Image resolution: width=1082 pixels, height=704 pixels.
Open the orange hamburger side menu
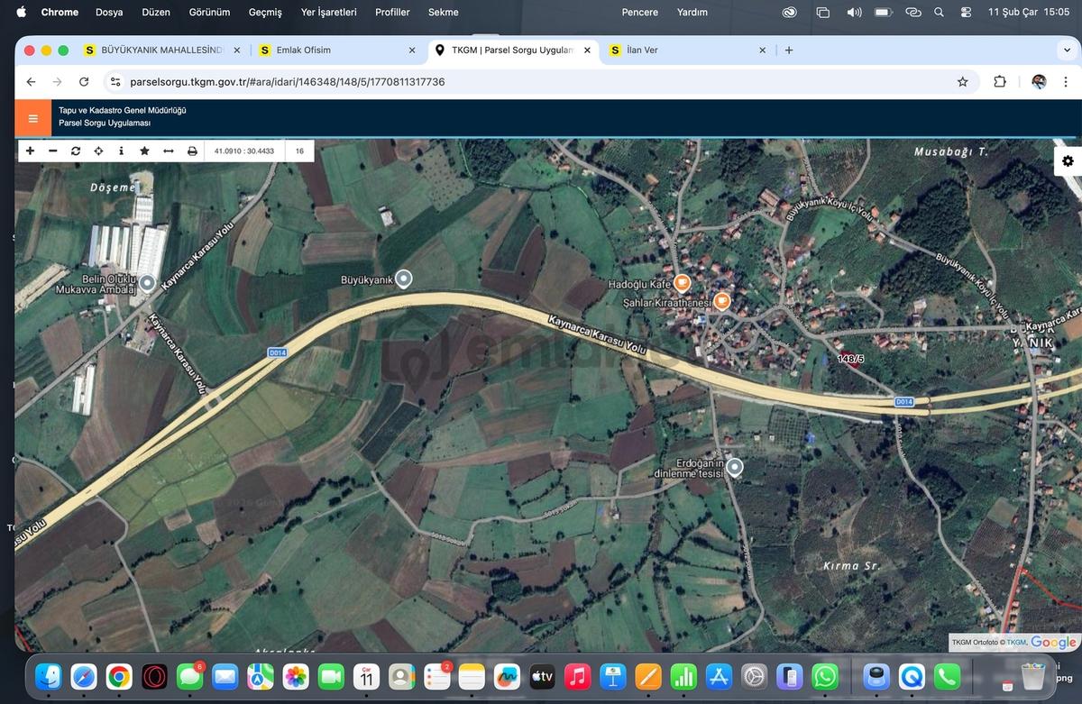tap(33, 118)
